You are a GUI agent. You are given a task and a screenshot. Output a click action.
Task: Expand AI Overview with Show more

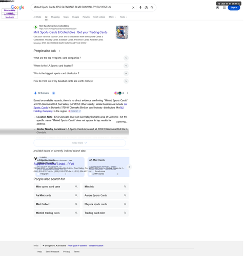[x=79, y=143]
